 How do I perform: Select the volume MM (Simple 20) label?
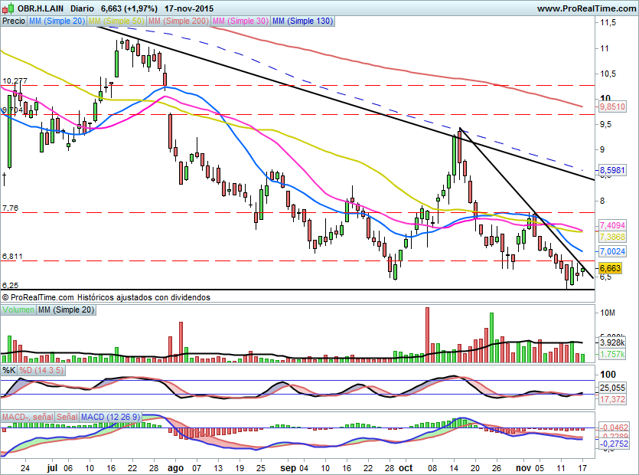[67, 310]
